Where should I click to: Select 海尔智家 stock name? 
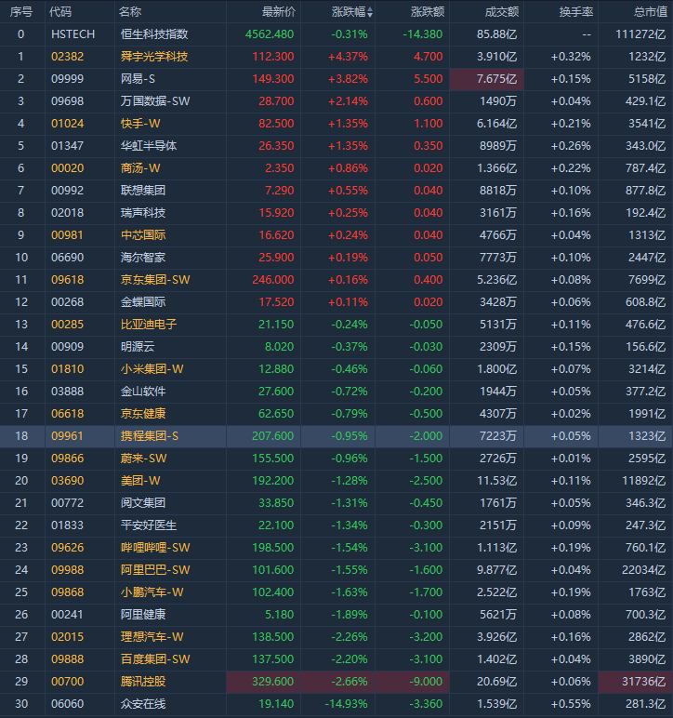tap(143, 258)
